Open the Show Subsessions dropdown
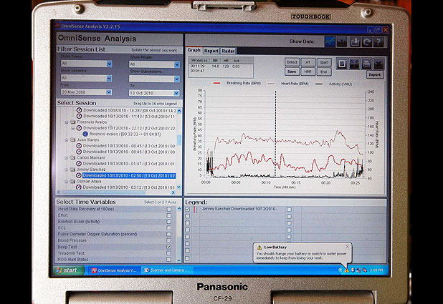Image resolution: width=443 pixels, height=304 pixels. tap(177, 79)
